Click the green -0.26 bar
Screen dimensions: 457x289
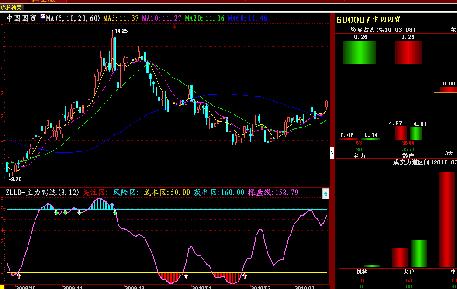(359, 52)
